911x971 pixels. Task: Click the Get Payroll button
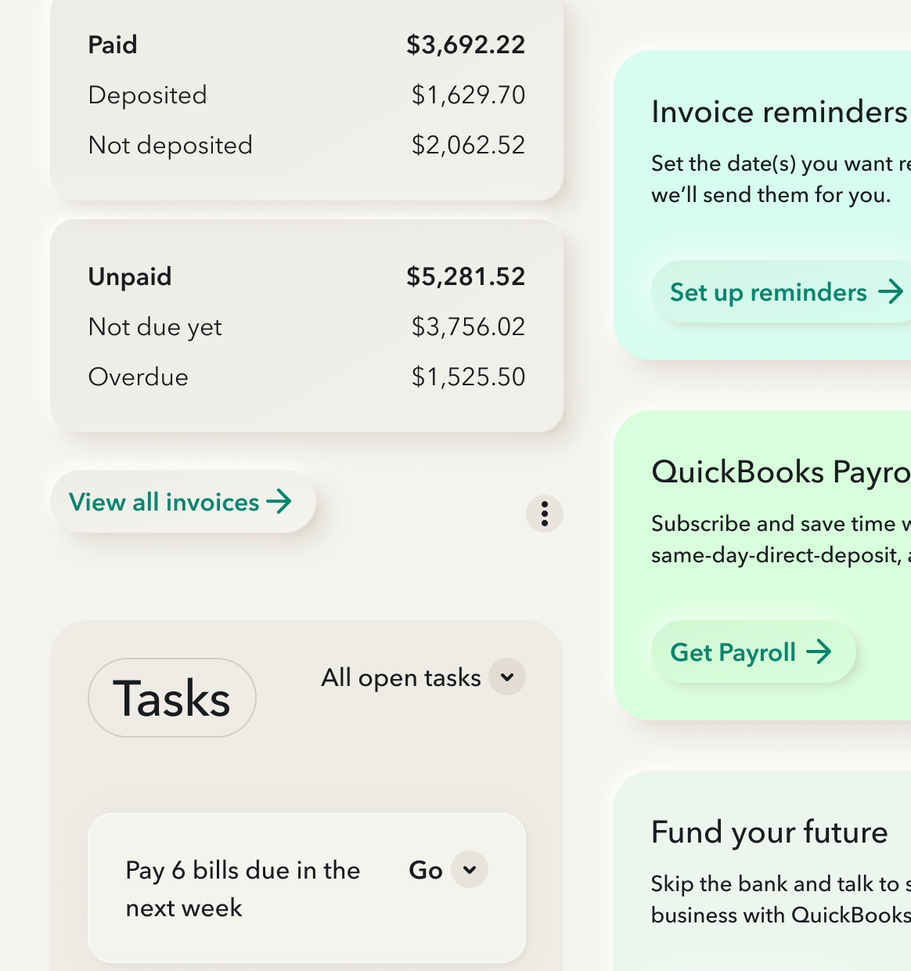click(753, 652)
